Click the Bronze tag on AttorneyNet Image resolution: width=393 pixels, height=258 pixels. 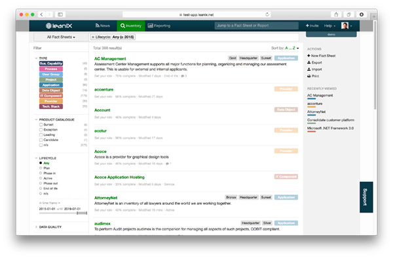coord(231,198)
